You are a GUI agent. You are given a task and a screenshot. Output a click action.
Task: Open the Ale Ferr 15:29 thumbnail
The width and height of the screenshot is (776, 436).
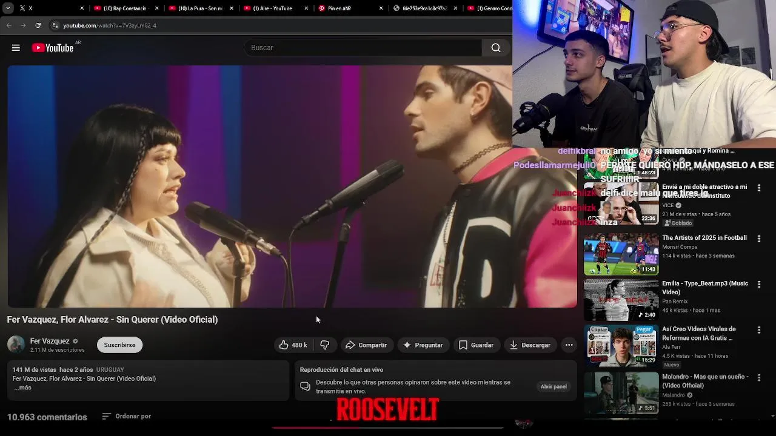(x=621, y=345)
